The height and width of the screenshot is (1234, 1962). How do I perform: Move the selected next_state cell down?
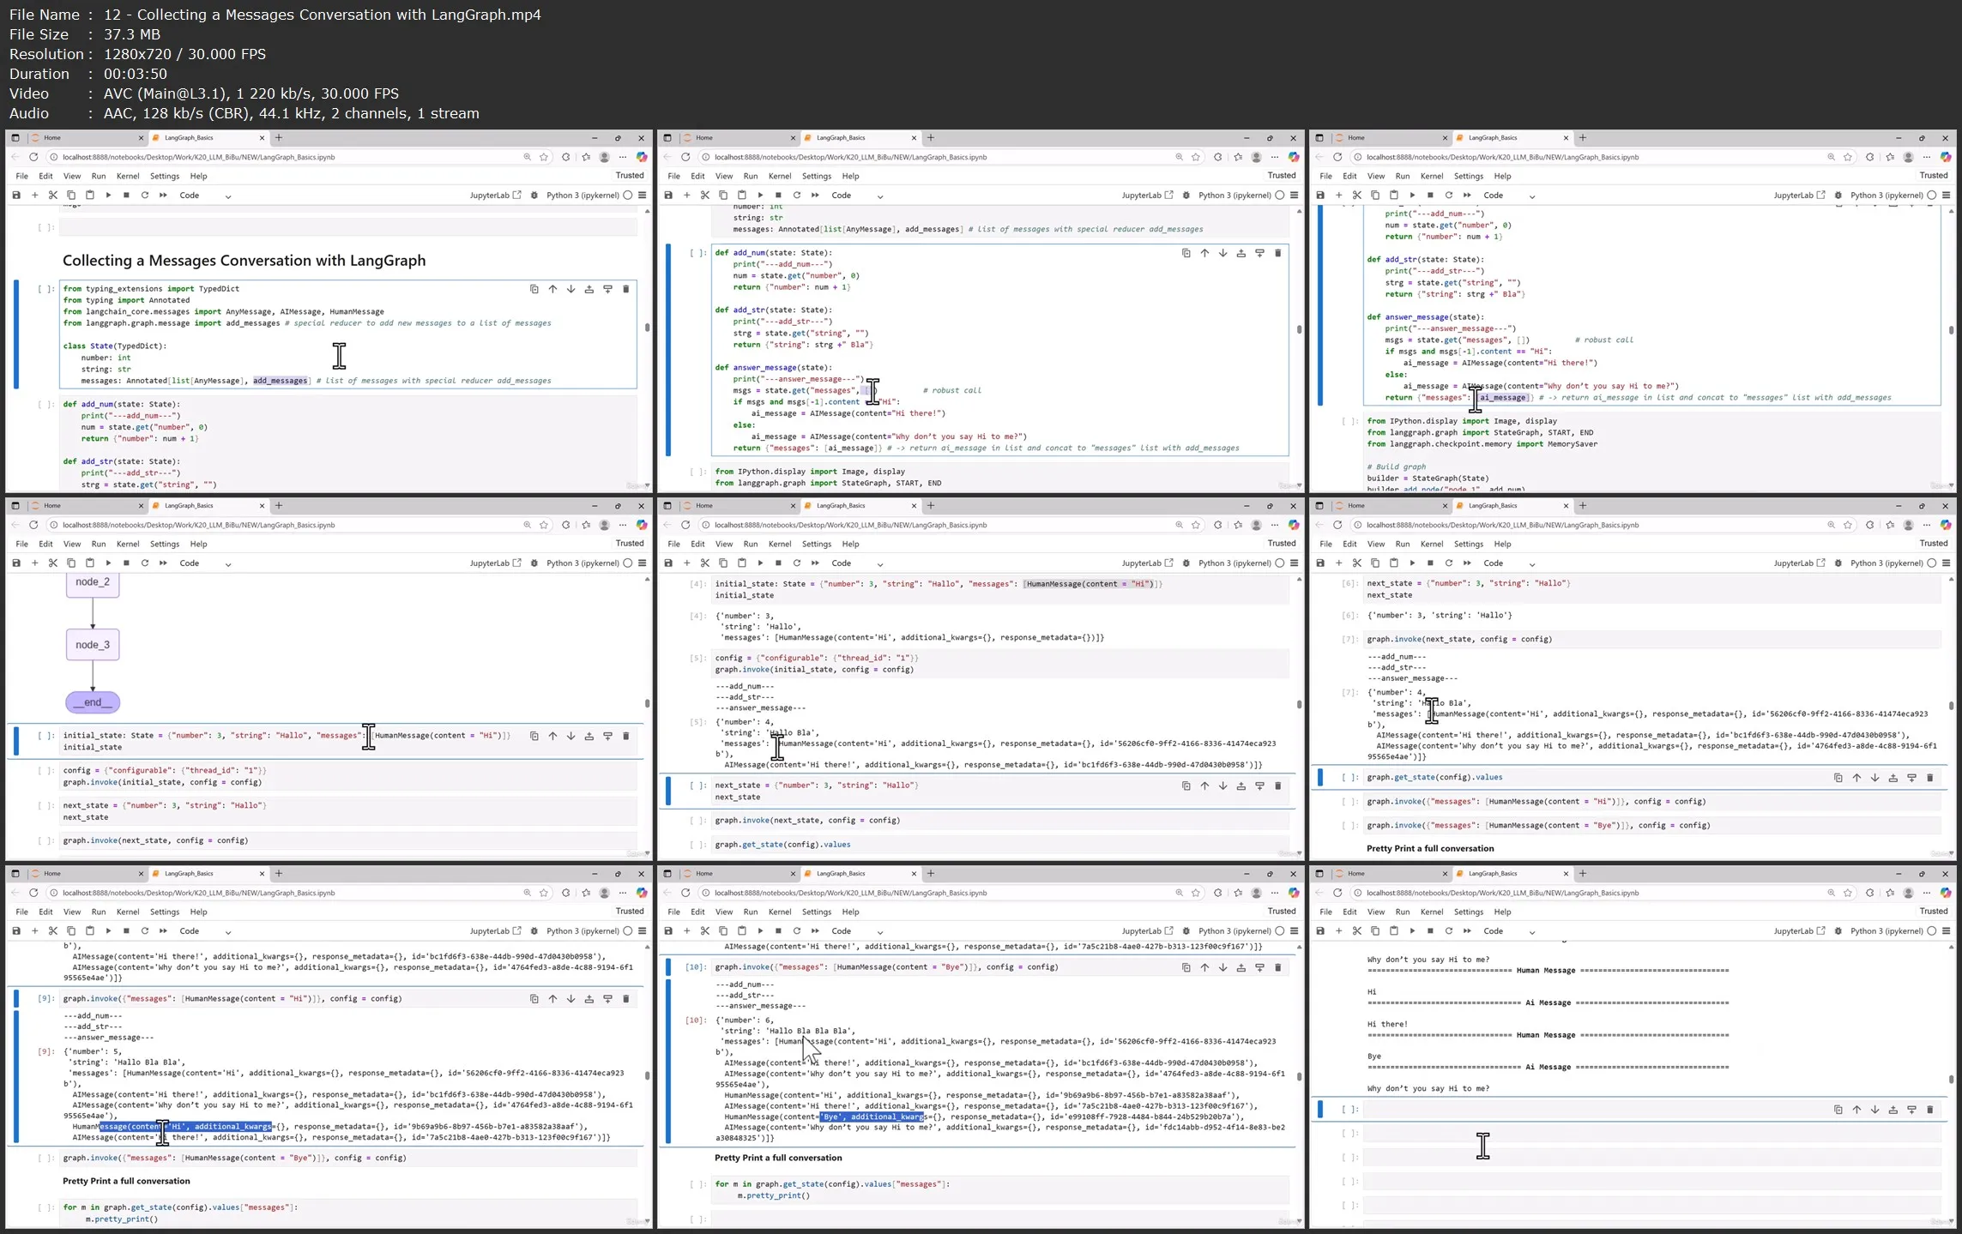(x=1222, y=786)
